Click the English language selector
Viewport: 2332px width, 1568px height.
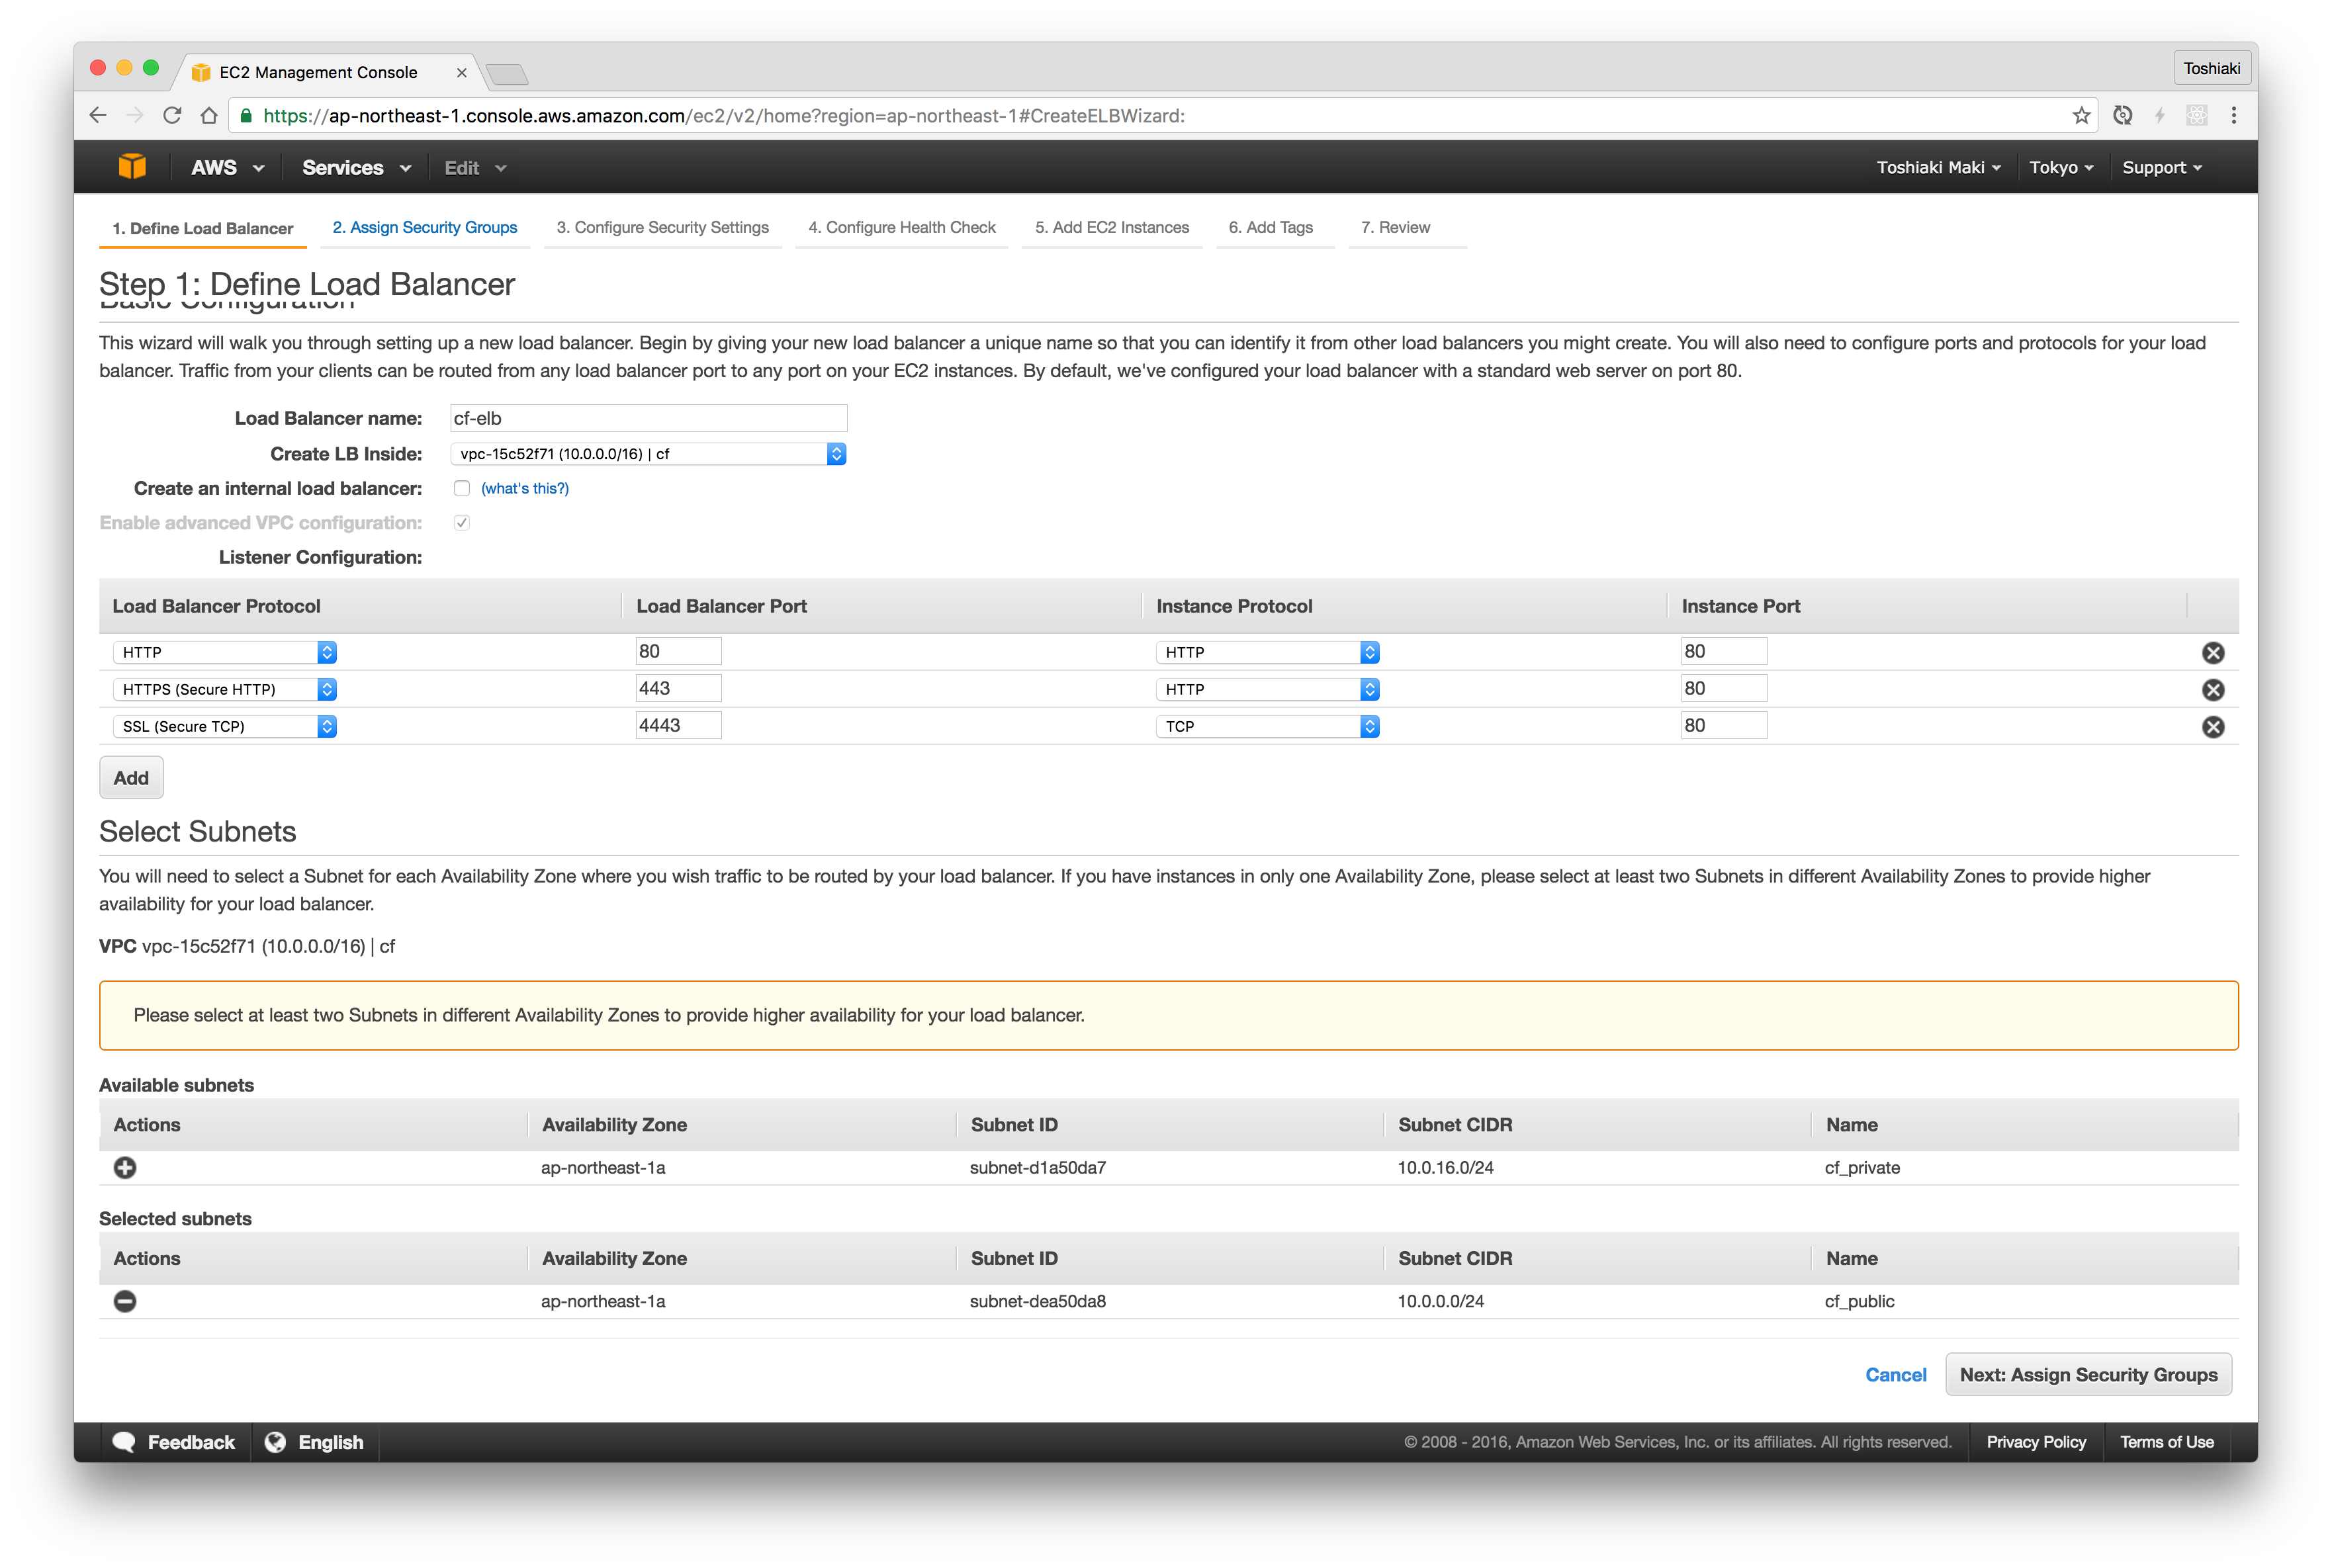coord(331,1441)
